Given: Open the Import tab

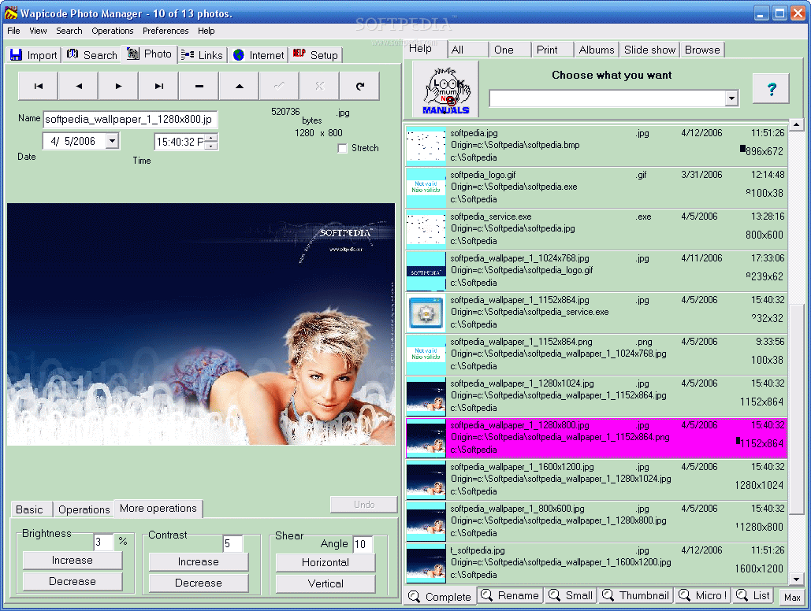Looking at the screenshot, I should pos(34,55).
